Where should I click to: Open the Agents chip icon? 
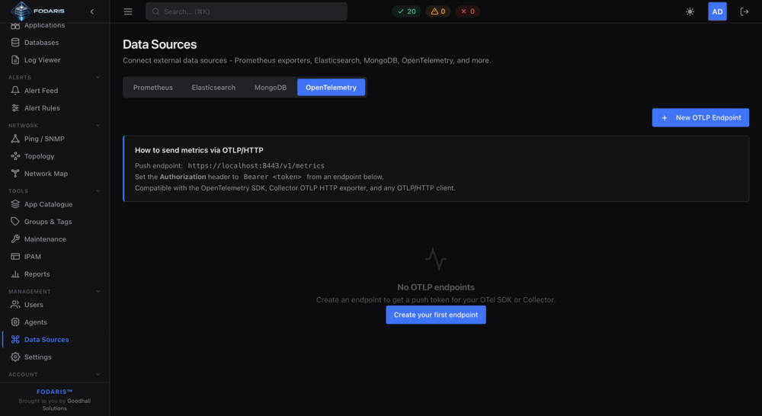pyautogui.click(x=15, y=323)
